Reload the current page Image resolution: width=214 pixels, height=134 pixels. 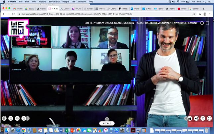point(13,14)
